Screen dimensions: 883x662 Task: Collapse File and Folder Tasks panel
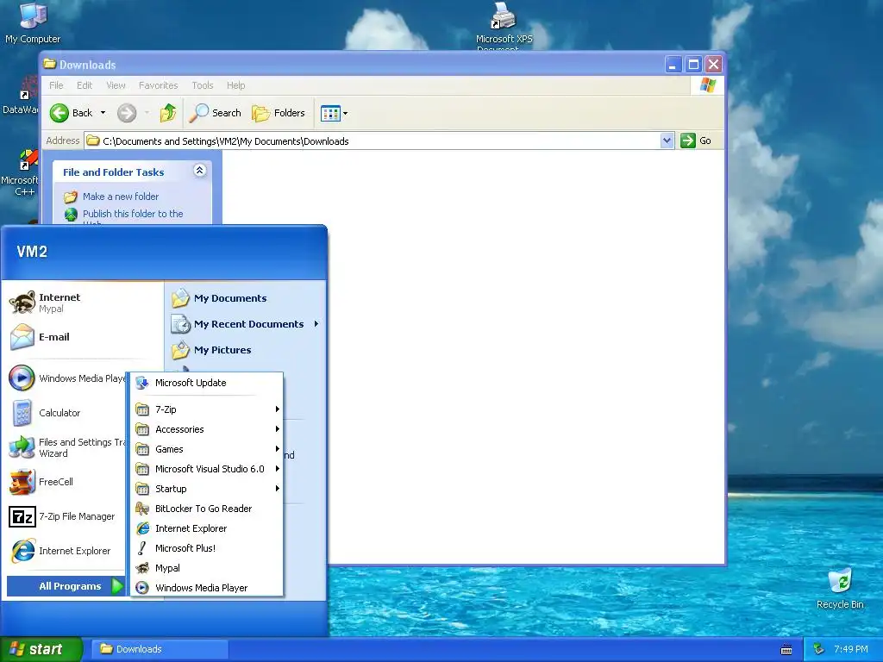(x=199, y=171)
